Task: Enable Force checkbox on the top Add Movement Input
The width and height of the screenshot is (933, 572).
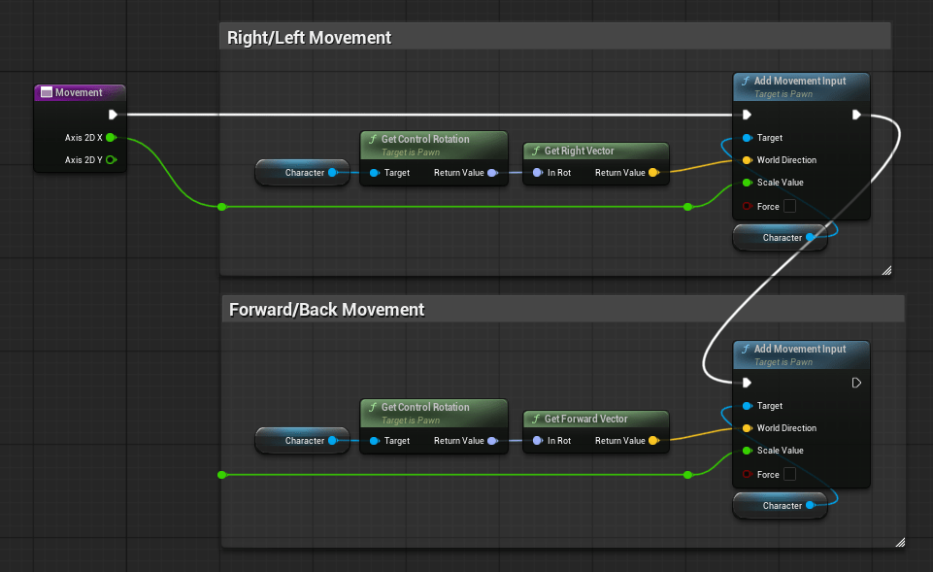Action: click(x=790, y=206)
